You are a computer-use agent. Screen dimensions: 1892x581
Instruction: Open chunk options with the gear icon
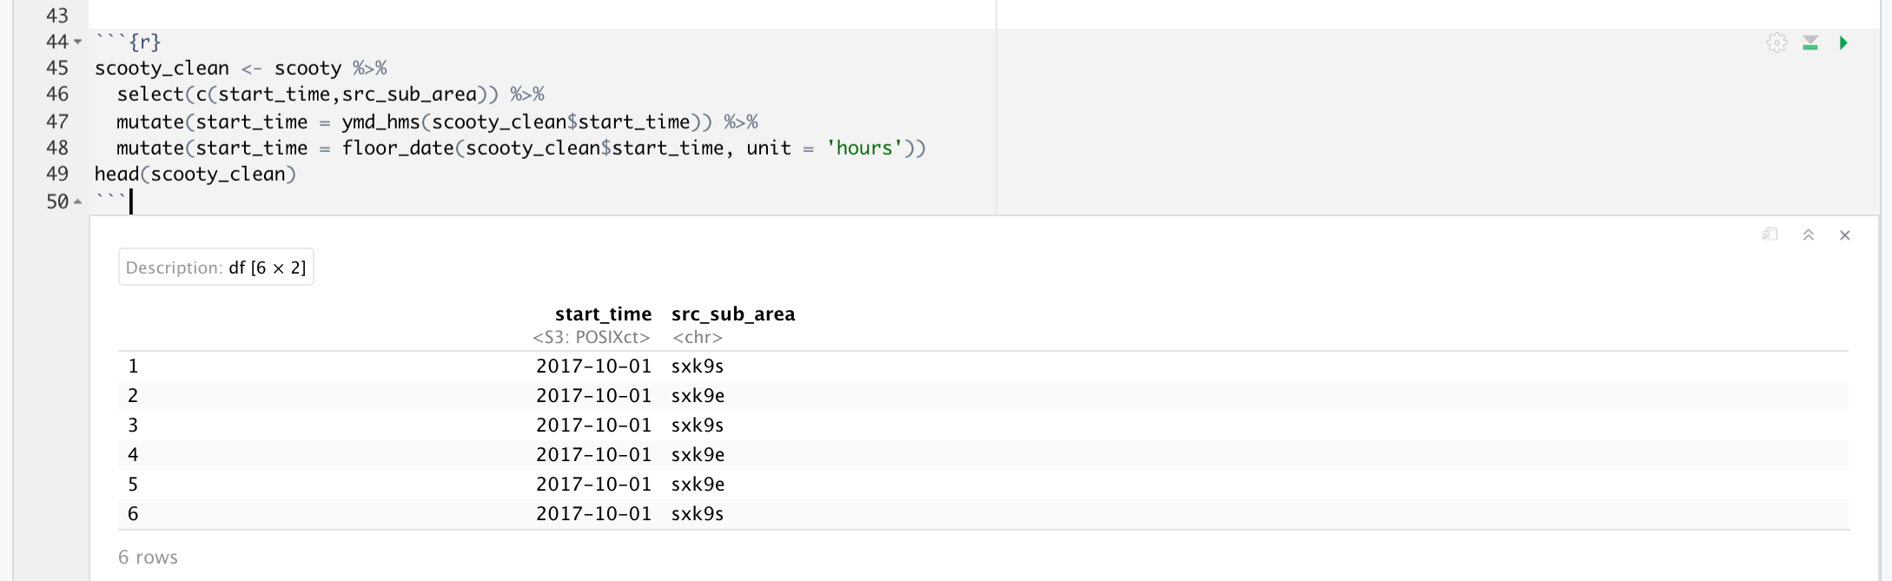(x=1776, y=42)
